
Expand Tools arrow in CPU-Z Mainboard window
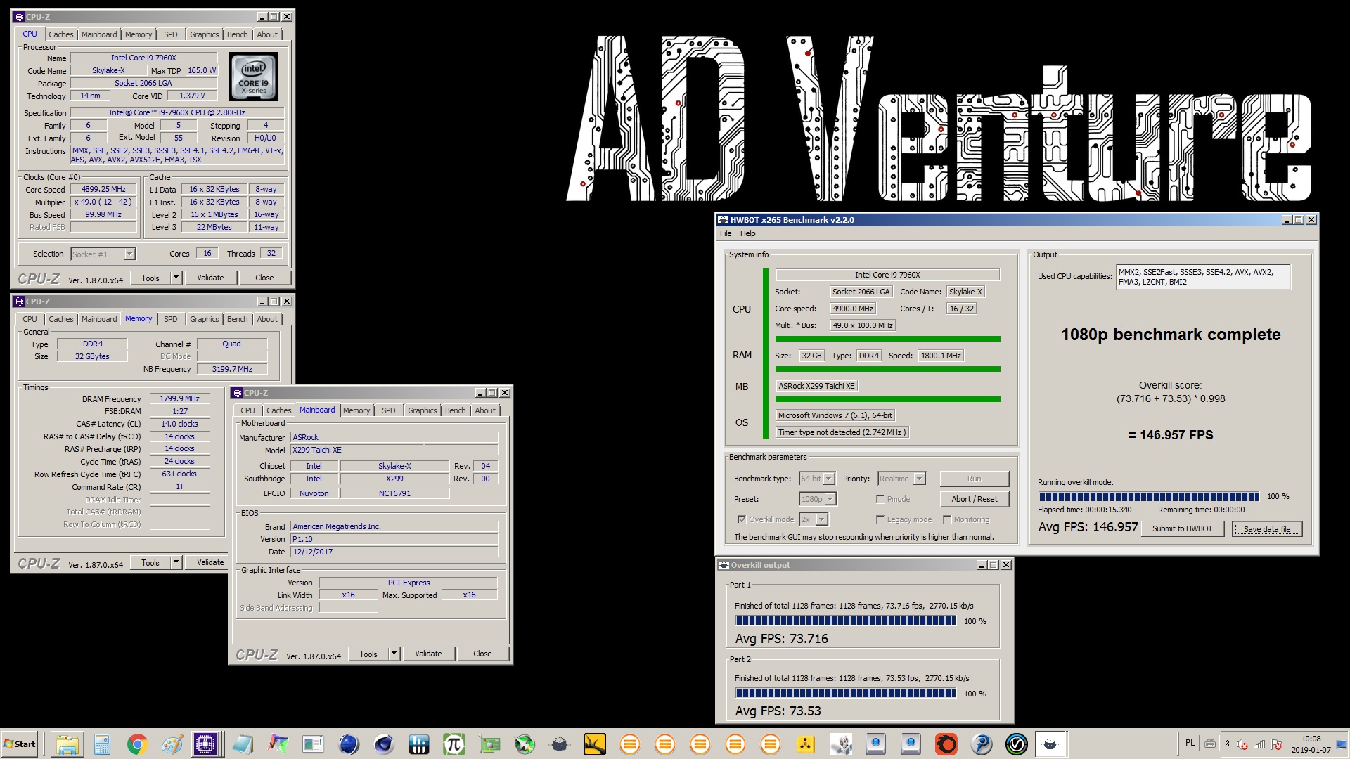pyautogui.click(x=394, y=654)
